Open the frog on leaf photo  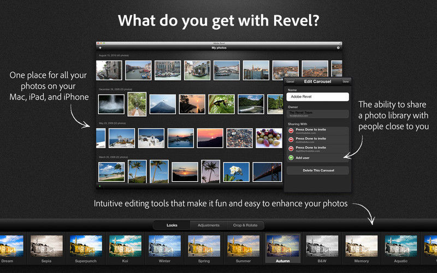pos(222,104)
